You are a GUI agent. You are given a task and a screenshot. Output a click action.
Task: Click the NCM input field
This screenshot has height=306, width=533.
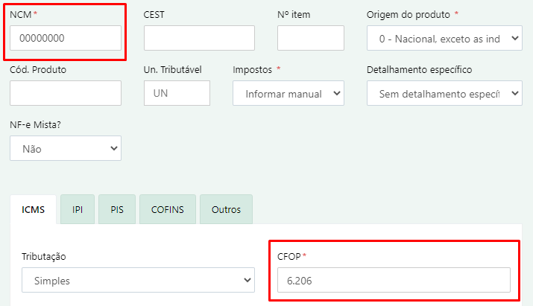point(66,38)
